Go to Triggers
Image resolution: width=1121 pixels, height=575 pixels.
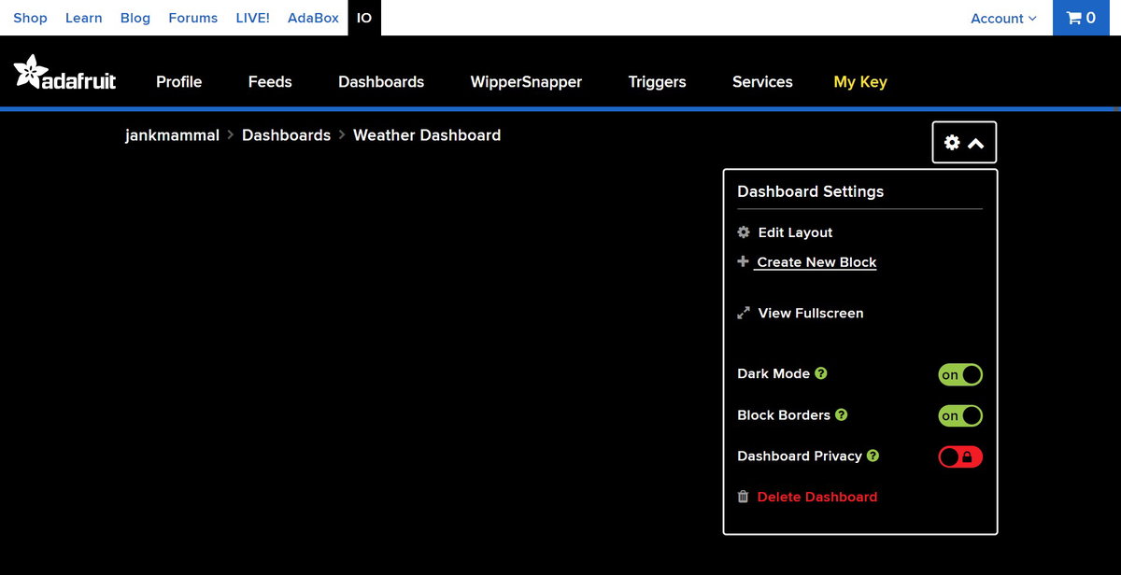[658, 81]
